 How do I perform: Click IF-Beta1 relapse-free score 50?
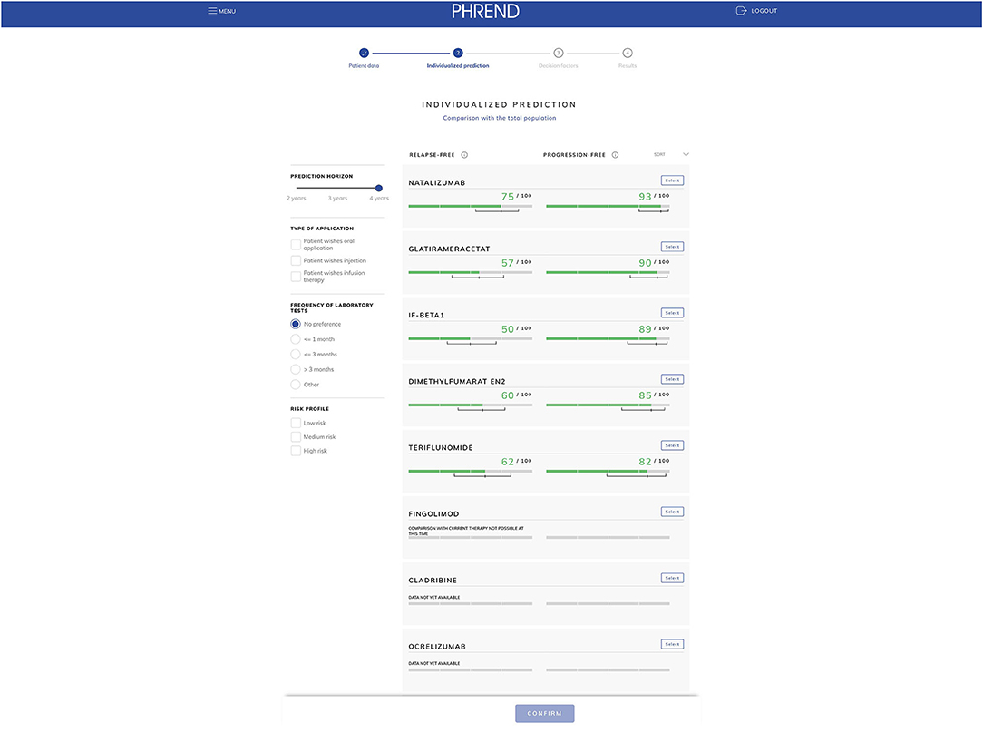508,329
